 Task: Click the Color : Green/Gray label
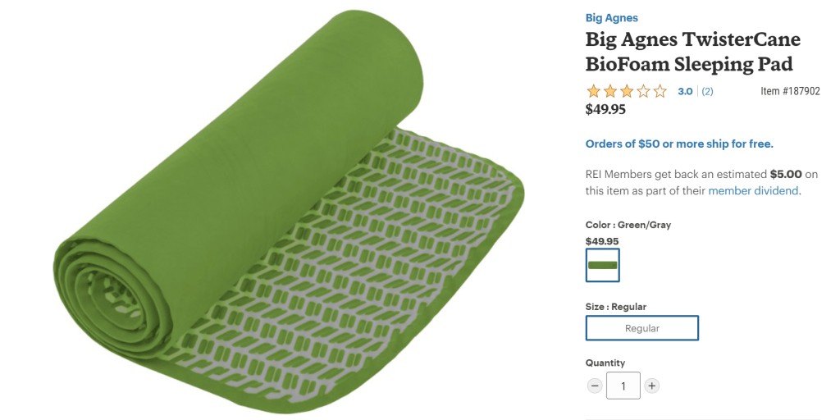click(628, 225)
